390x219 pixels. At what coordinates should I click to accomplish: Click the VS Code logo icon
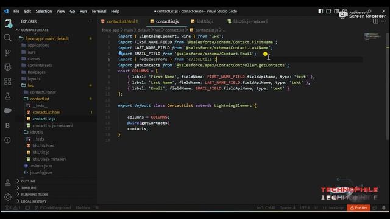(6, 11)
